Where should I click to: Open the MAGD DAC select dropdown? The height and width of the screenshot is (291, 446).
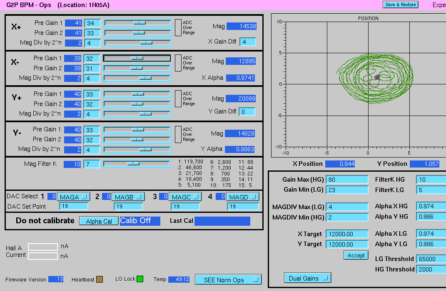coord(243,197)
